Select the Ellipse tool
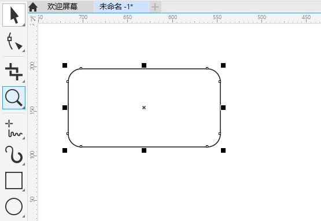321x221 pixels. pos(14,207)
